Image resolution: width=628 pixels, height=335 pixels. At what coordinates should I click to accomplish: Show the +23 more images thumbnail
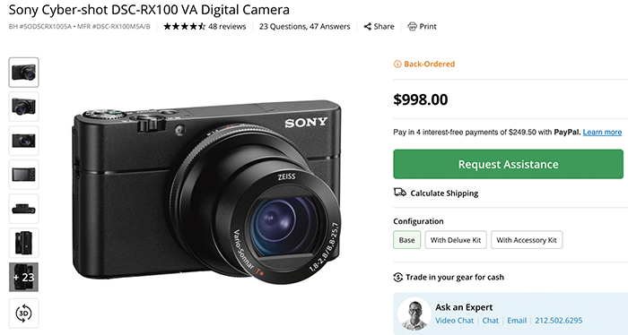pyautogui.click(x=23, y=277)
